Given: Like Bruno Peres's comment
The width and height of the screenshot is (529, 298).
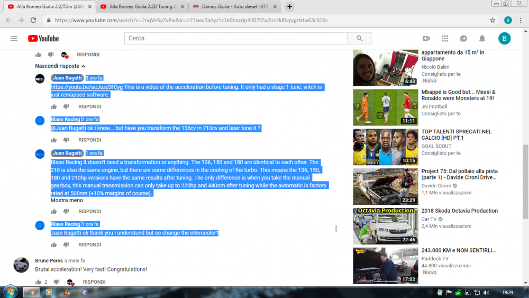Looking at the screenshot, I should pyautogui.click(x=38, y=282).
